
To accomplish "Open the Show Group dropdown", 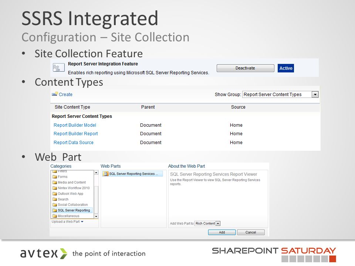I will (280, 95).
